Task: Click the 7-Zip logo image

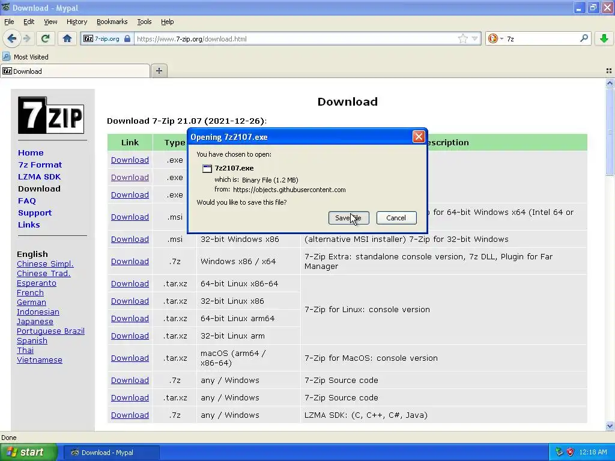Action: (x=51, y=115)
